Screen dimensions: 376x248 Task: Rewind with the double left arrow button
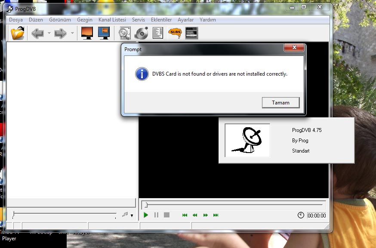[195, 215]
